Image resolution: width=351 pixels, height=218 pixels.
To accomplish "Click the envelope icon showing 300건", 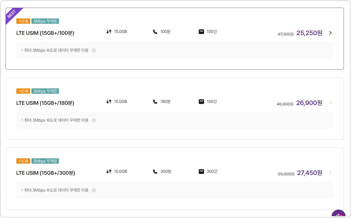I will 201,171.
